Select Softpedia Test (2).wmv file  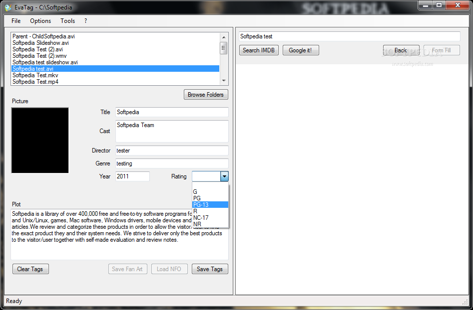[x=115, y=56]
